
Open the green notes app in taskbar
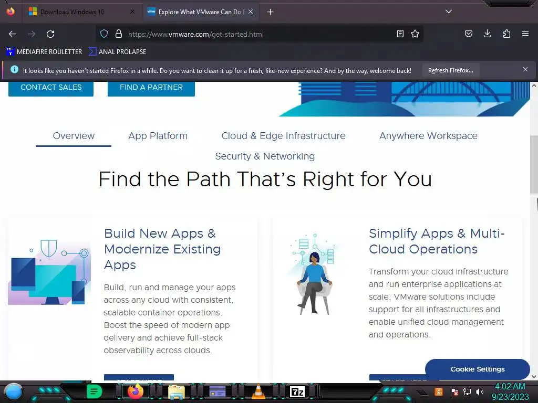pyautogui.click(x=95, y=391)
